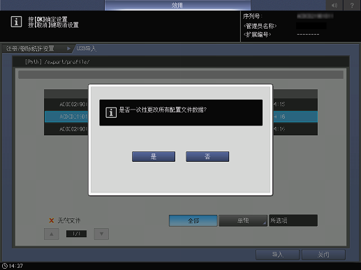The height and width of the screenshot is (270, 361).
Task: Go to previous page with up arrow
Action: click(x=52, y=234)
